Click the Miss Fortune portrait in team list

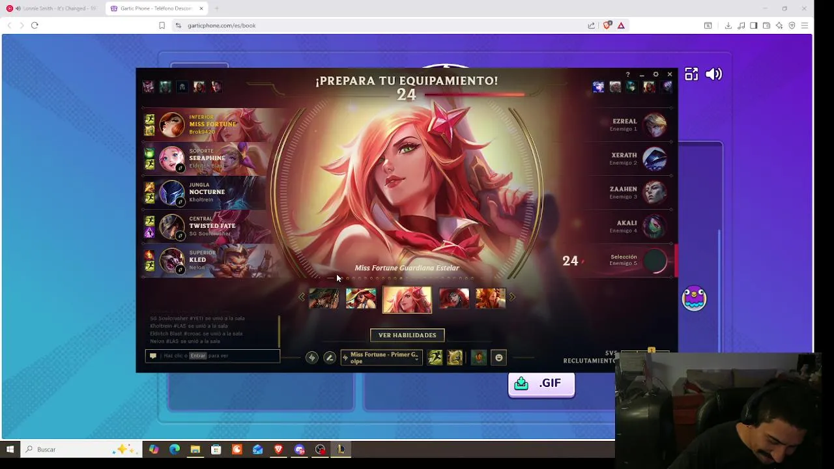pos(172,124)
